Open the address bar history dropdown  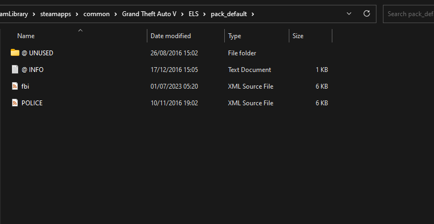pos(349,13)
